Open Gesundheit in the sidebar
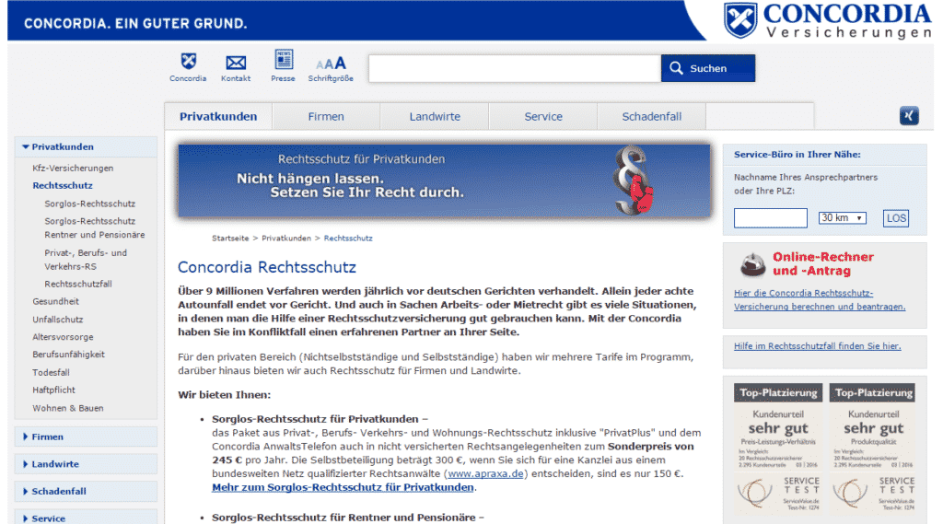The height and width of the screenshot is (524, 943). click(x=55, y=301)
